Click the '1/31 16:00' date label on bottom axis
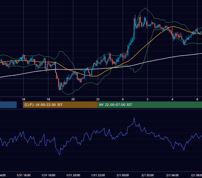202x178 pixels. (x=23, y=175)
